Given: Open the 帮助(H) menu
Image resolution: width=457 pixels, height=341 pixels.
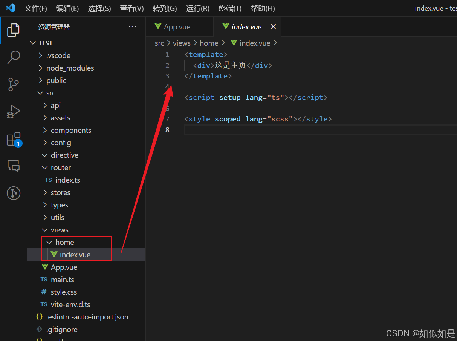Looking at the screenshot, I should [x=263, y=8].
